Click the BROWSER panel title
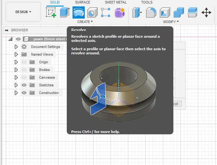The height and width of the screenshot is (165, 217). [x=20, y=30]
